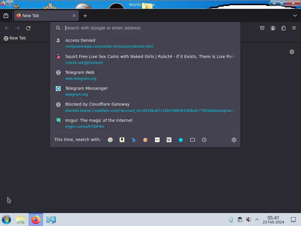Click the Imgur favicon
301x226 pixels.
[x=58, y=120]
